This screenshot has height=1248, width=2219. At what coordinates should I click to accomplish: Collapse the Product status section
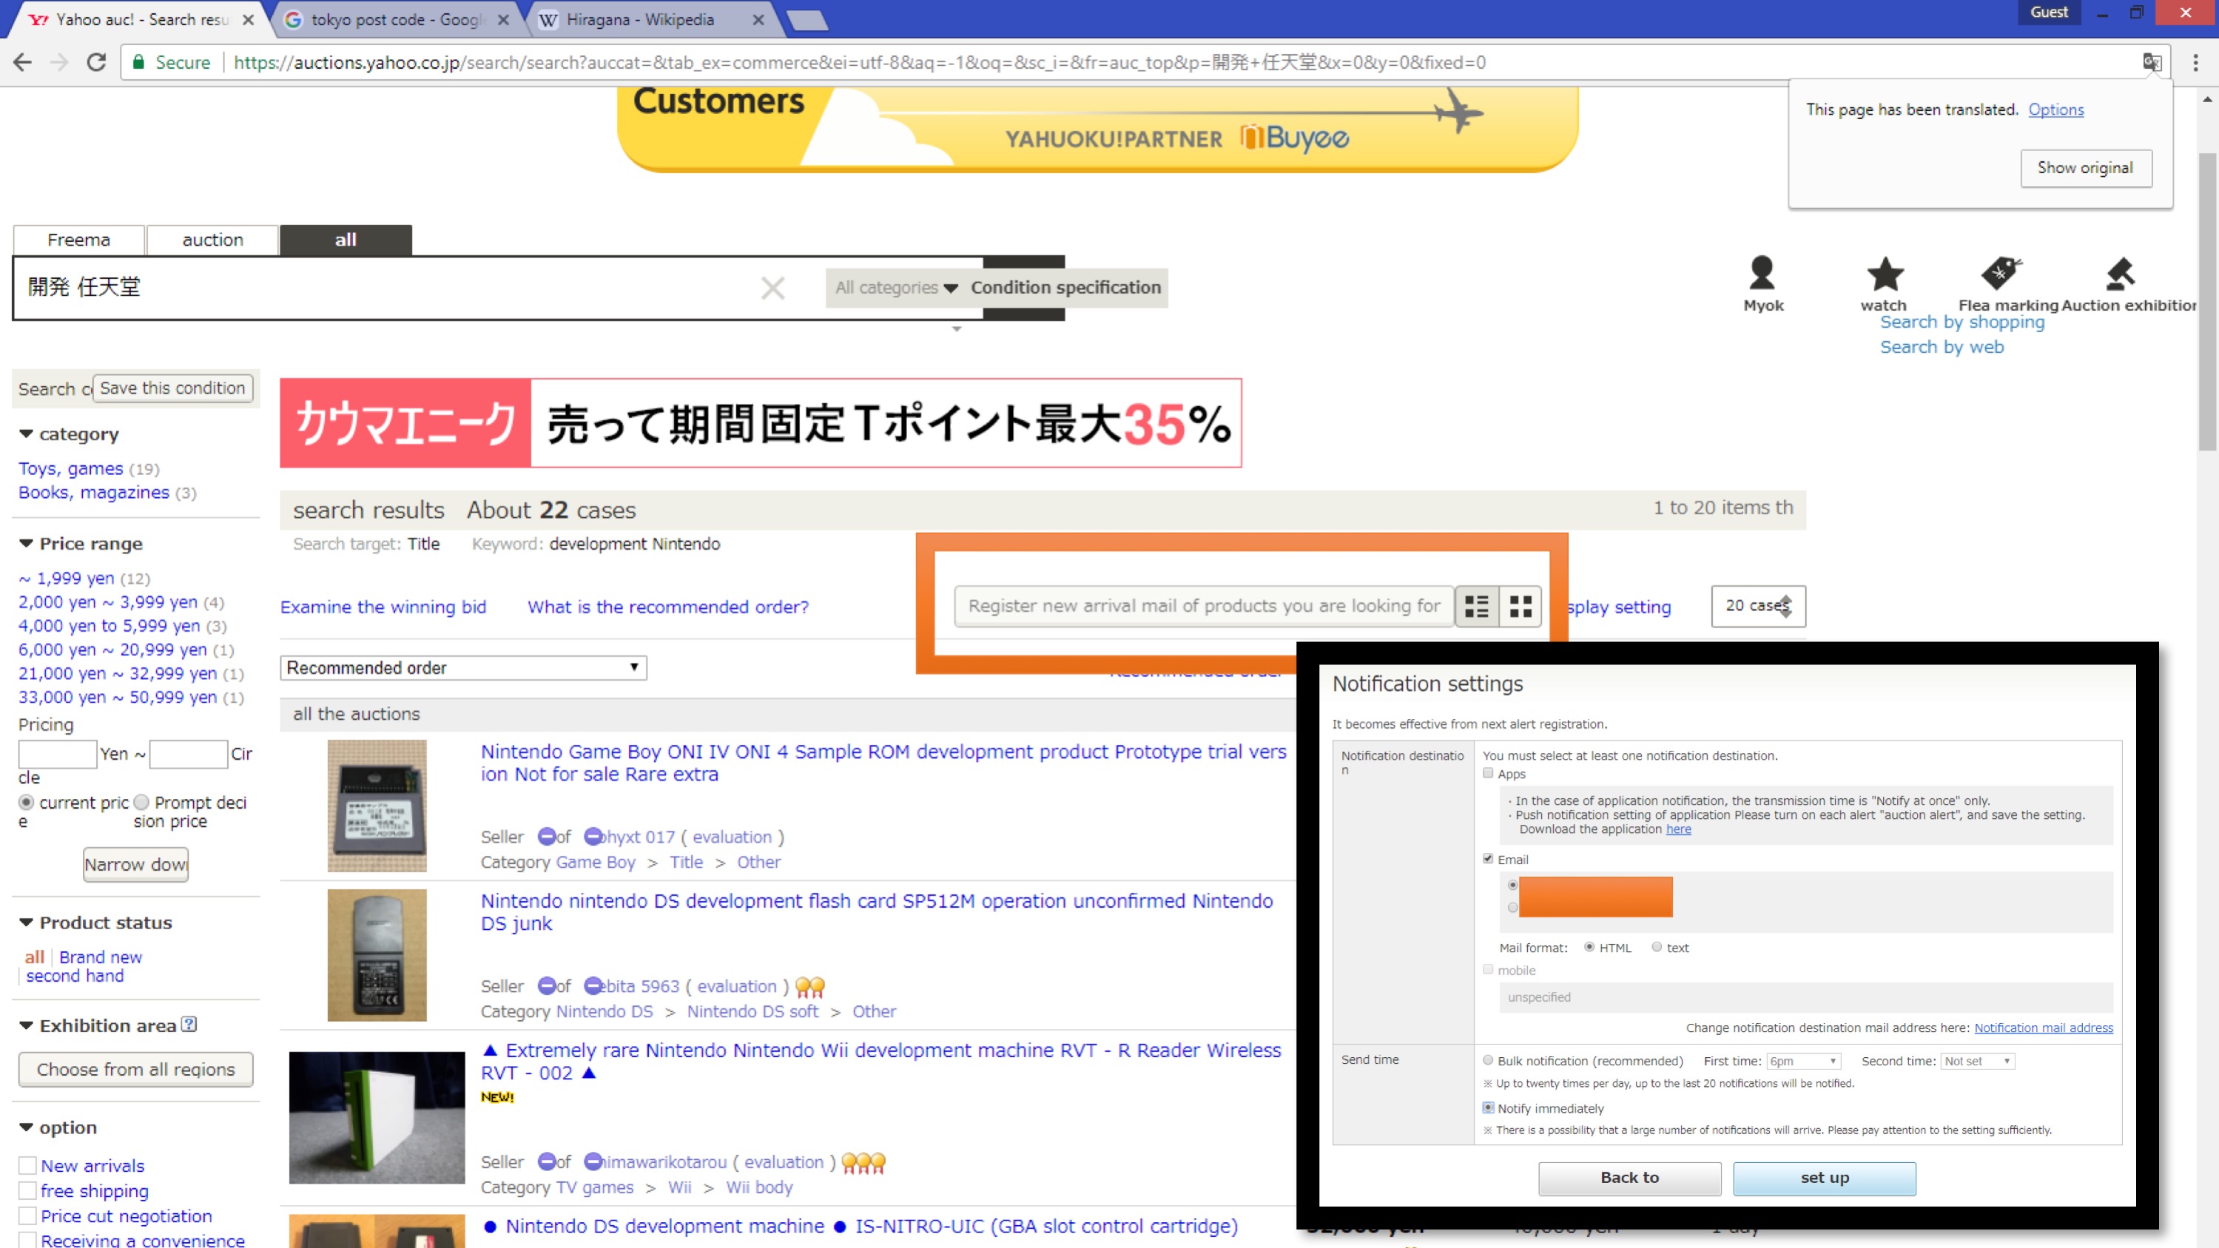click(26, 922)
